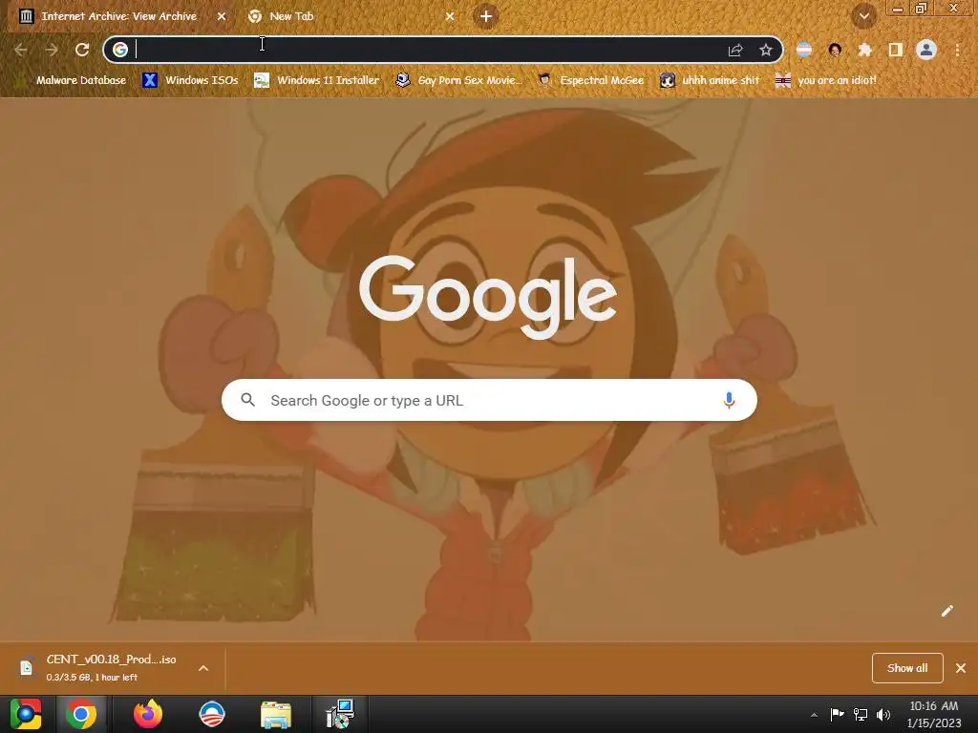
Task: Close the downloads shelf
Action: (x=961, y=668)
